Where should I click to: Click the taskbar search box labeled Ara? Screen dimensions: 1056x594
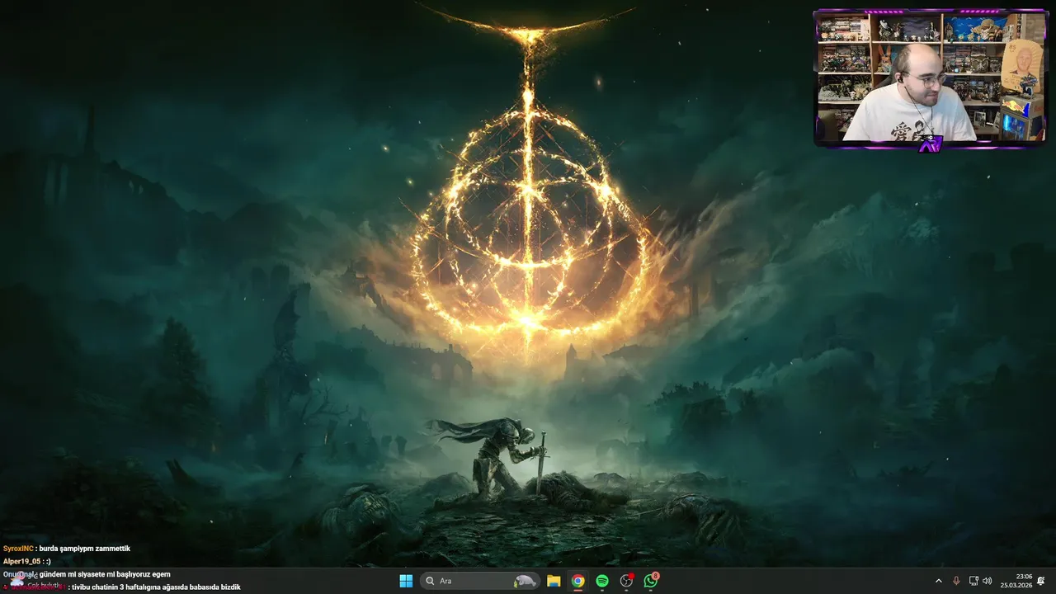(x=480, y=581)
